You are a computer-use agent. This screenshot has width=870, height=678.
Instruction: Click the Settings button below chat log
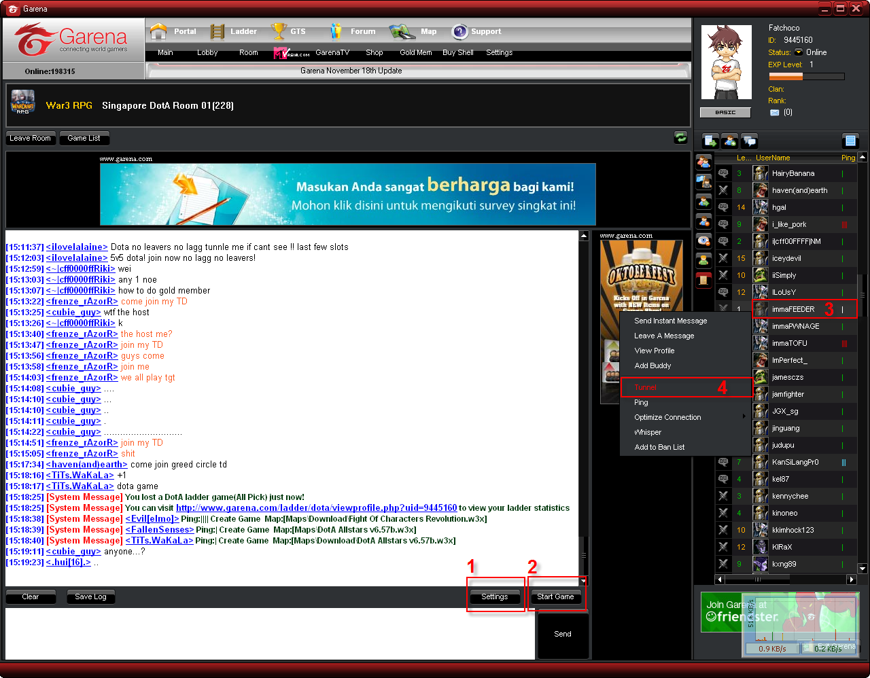point(495,596)
